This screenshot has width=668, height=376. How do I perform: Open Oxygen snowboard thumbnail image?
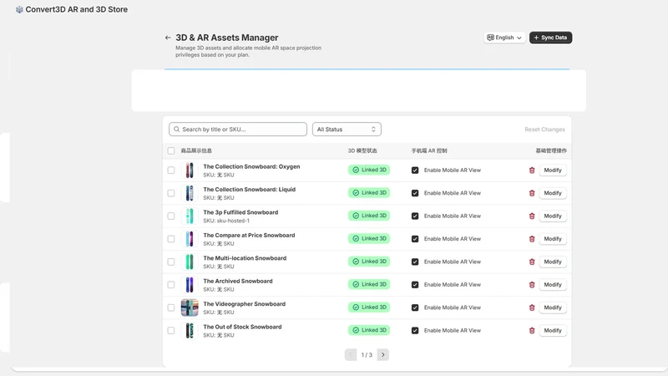pyautogui.click(x=190, y=170)
